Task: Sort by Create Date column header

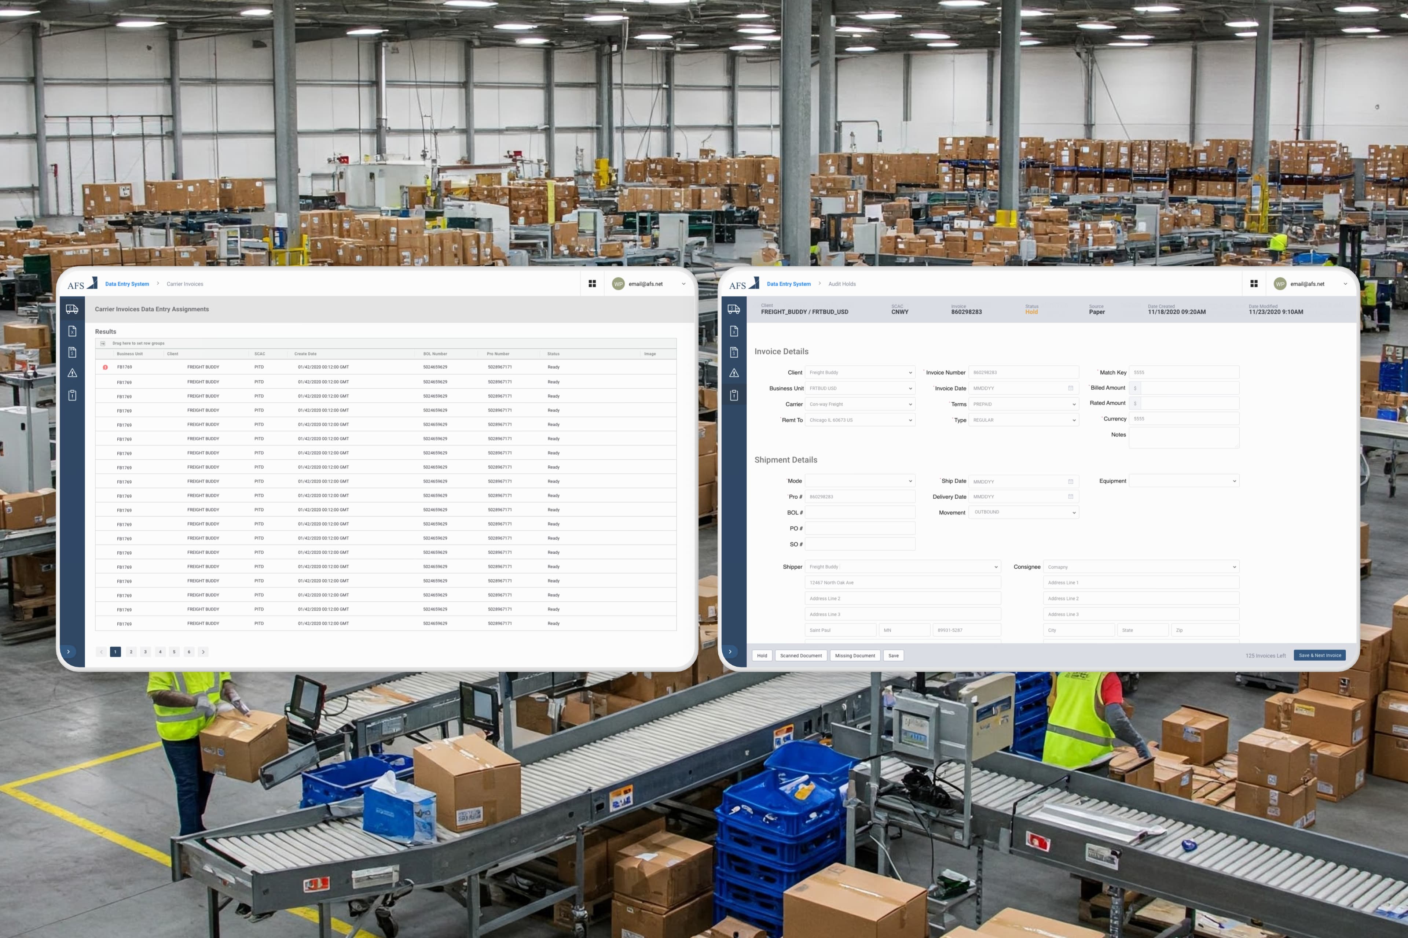Action: click(305, 354)
